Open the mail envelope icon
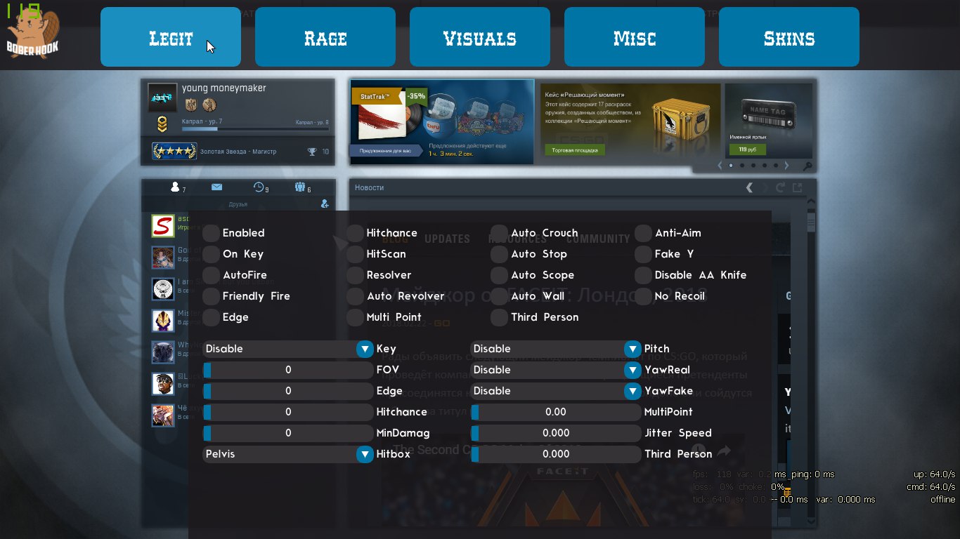Image resolution: width=960 pixels, height=539 pixels. coord(216,187)
